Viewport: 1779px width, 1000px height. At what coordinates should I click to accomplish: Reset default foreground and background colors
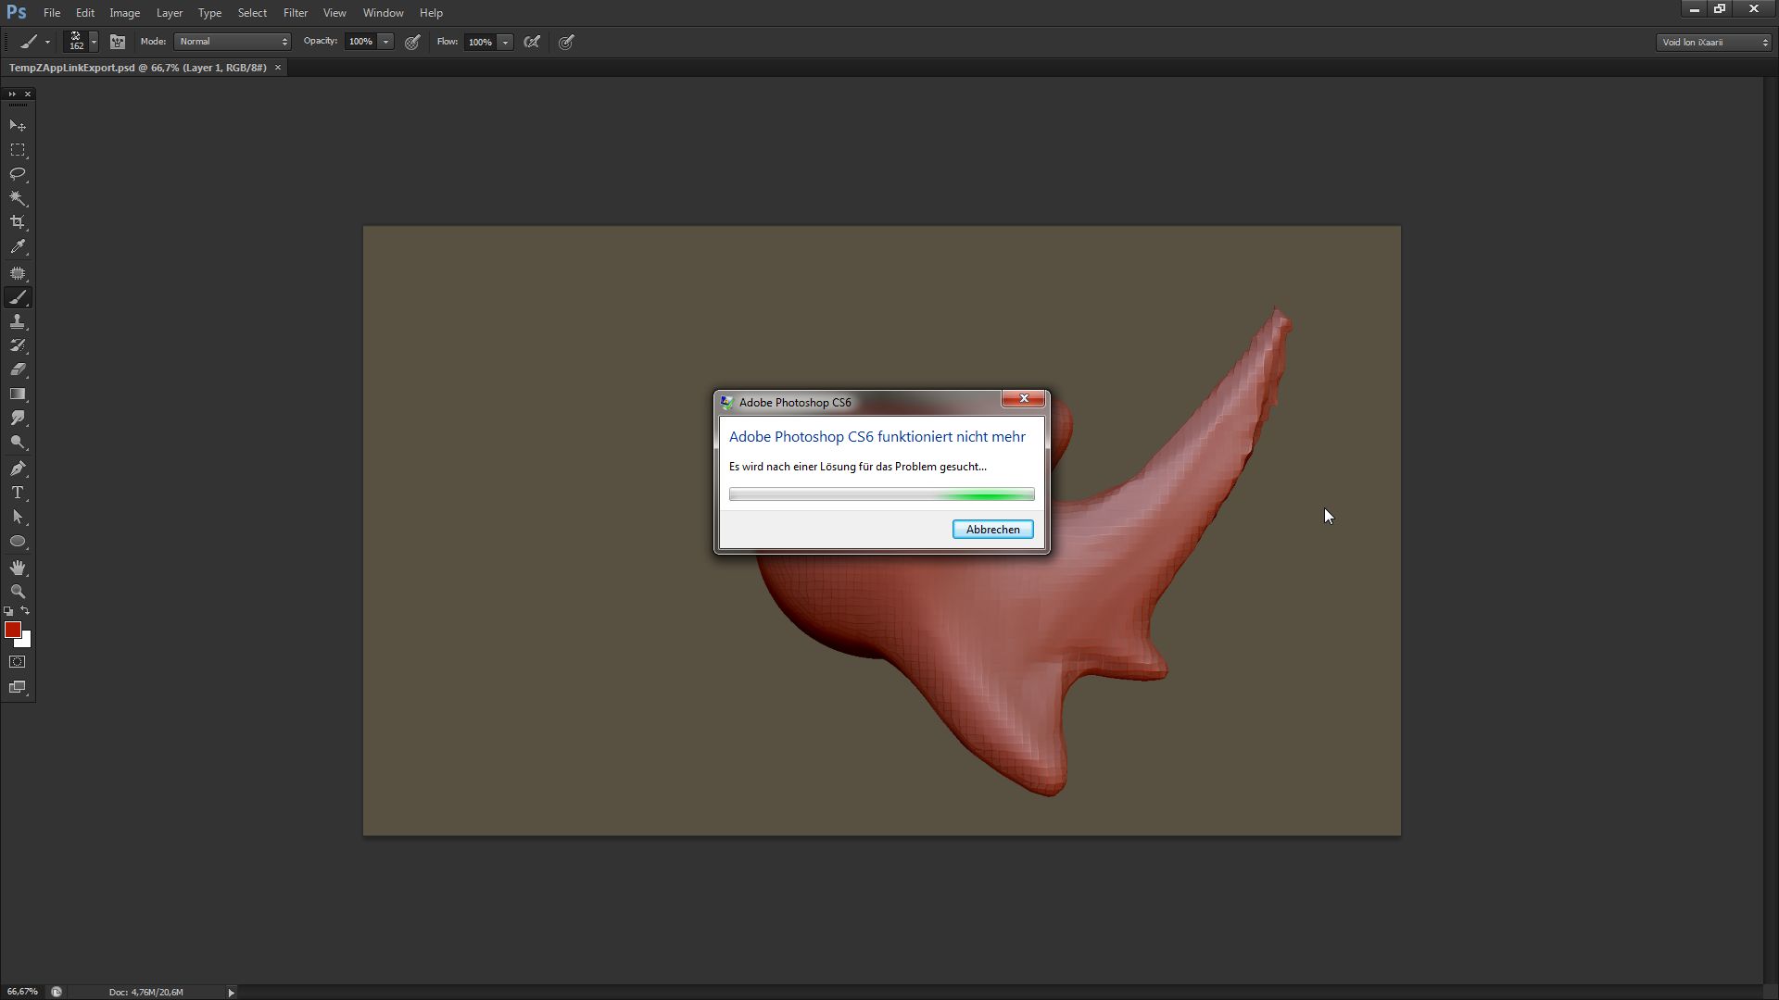coord(9,611)
